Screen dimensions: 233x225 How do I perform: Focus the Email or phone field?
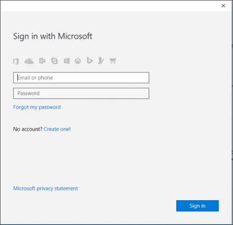(x=81, y=78)
